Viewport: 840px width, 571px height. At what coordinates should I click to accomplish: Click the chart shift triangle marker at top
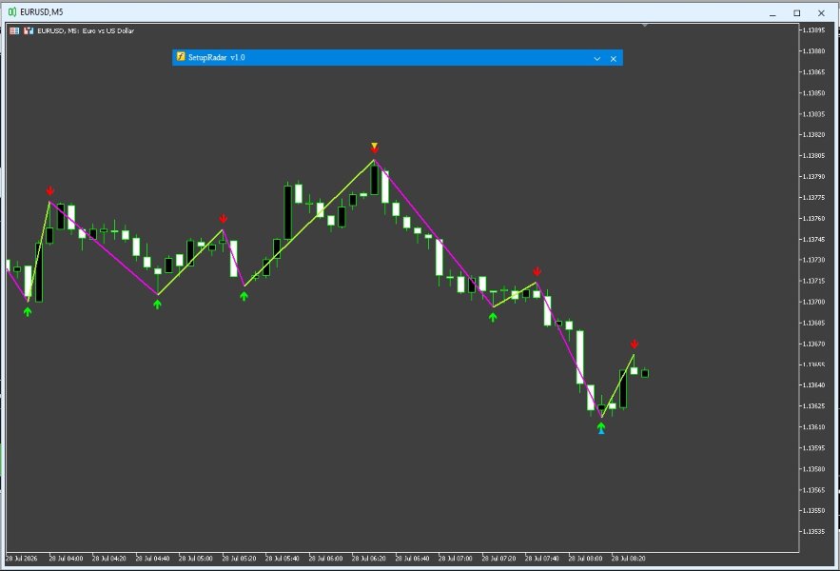point(645,25)
